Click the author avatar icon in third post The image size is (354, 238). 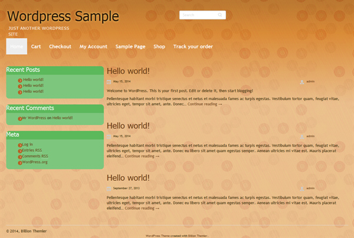pos(302,189)
